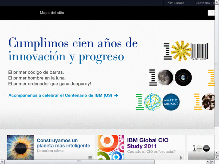This screenshot has height=164, width=219.
Task: Click the text El primer código de barras
Action: [x=36, y=72]
